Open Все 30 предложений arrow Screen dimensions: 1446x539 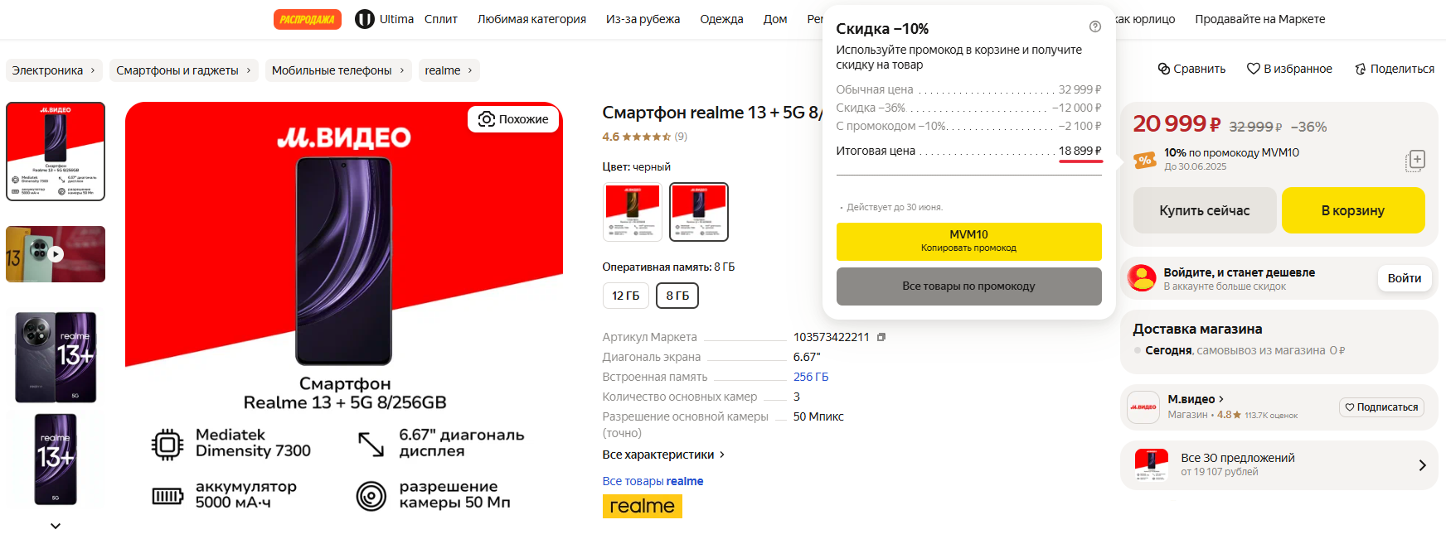tap(1422, 465)
